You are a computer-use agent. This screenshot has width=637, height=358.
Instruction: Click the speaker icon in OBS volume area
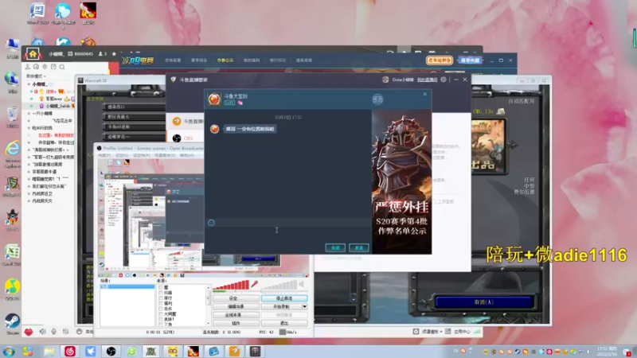(302, 284)
